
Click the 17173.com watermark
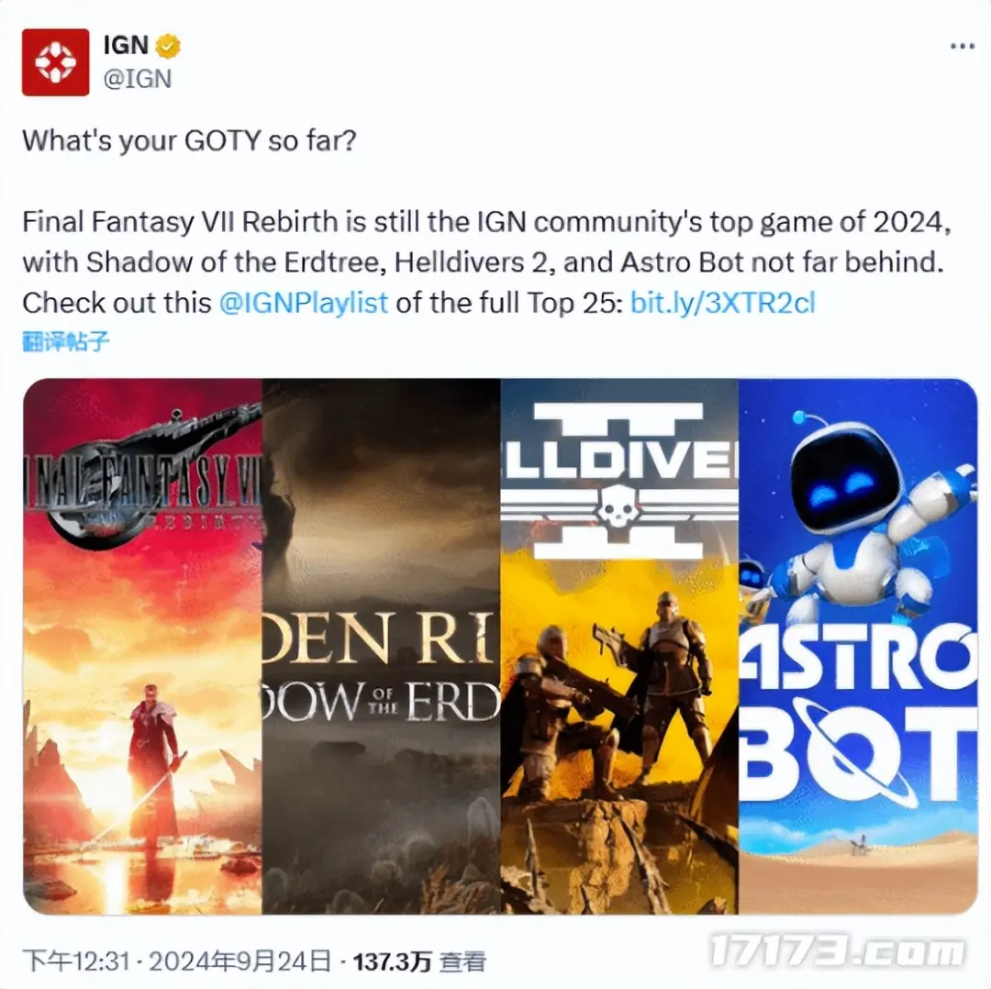[x=838, y=951]
